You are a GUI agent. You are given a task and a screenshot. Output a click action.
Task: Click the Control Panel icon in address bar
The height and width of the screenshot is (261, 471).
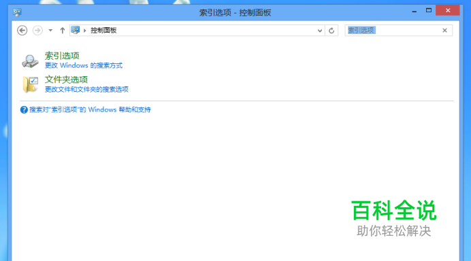click(76, 30)
